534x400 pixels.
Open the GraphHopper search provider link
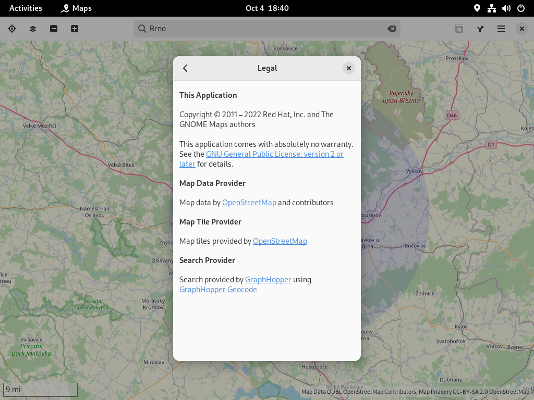(x=268, y=280)
